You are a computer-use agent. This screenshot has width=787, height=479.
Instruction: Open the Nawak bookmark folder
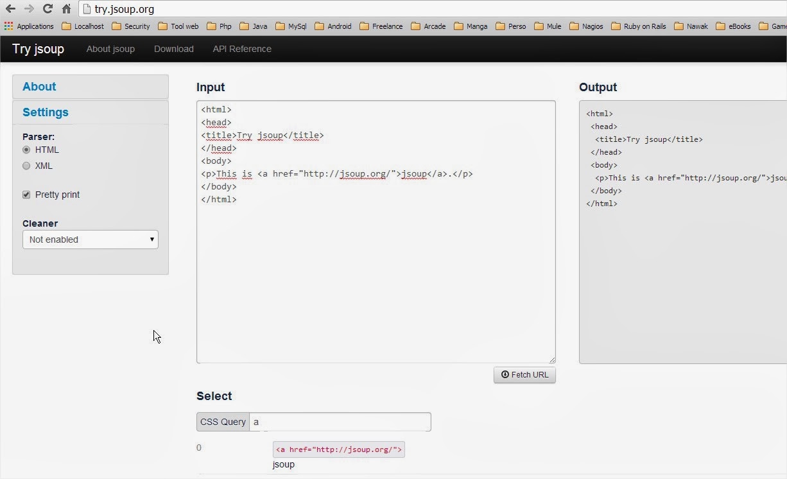click(x=691, y=26)
